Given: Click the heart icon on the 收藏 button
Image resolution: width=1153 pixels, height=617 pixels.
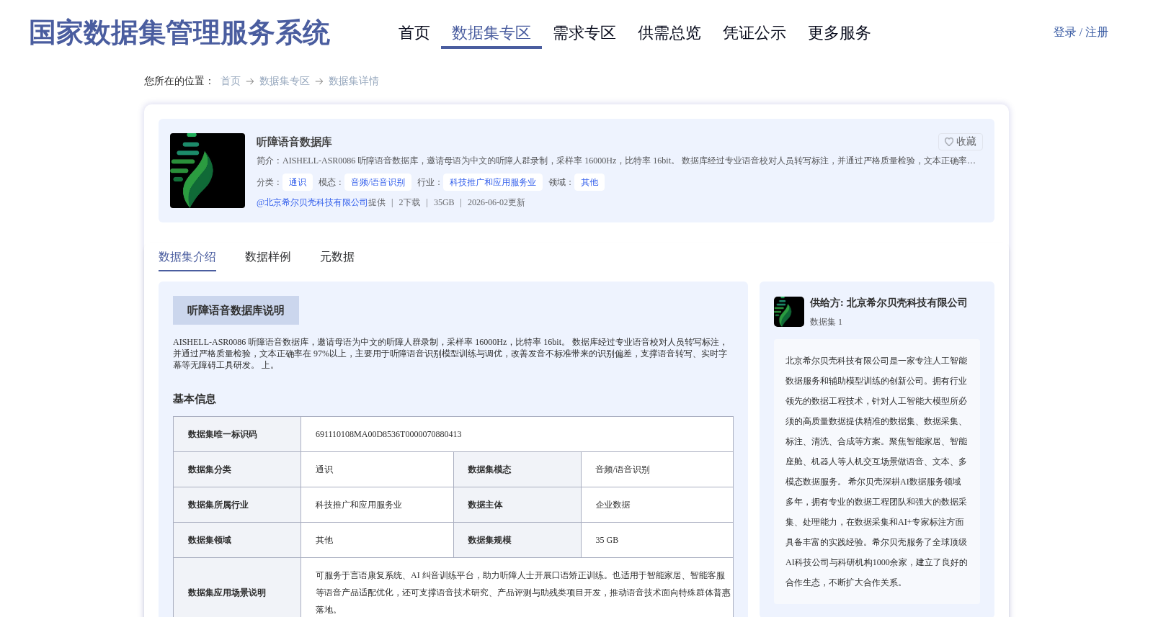Looking at the screenshot, I should coord(949,142).
